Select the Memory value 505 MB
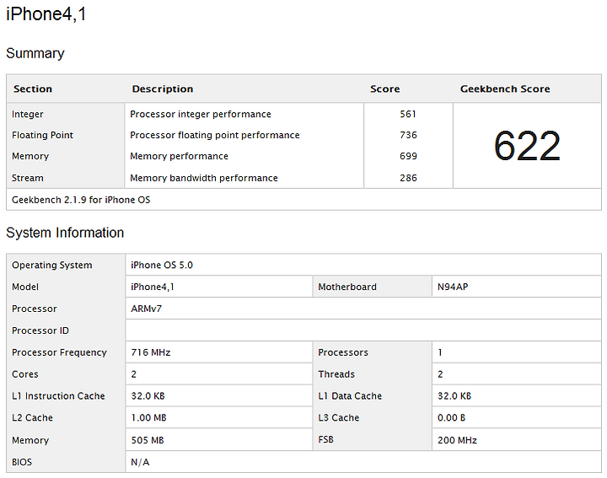Viewport: 607px width, 478px height. point(148,440)
